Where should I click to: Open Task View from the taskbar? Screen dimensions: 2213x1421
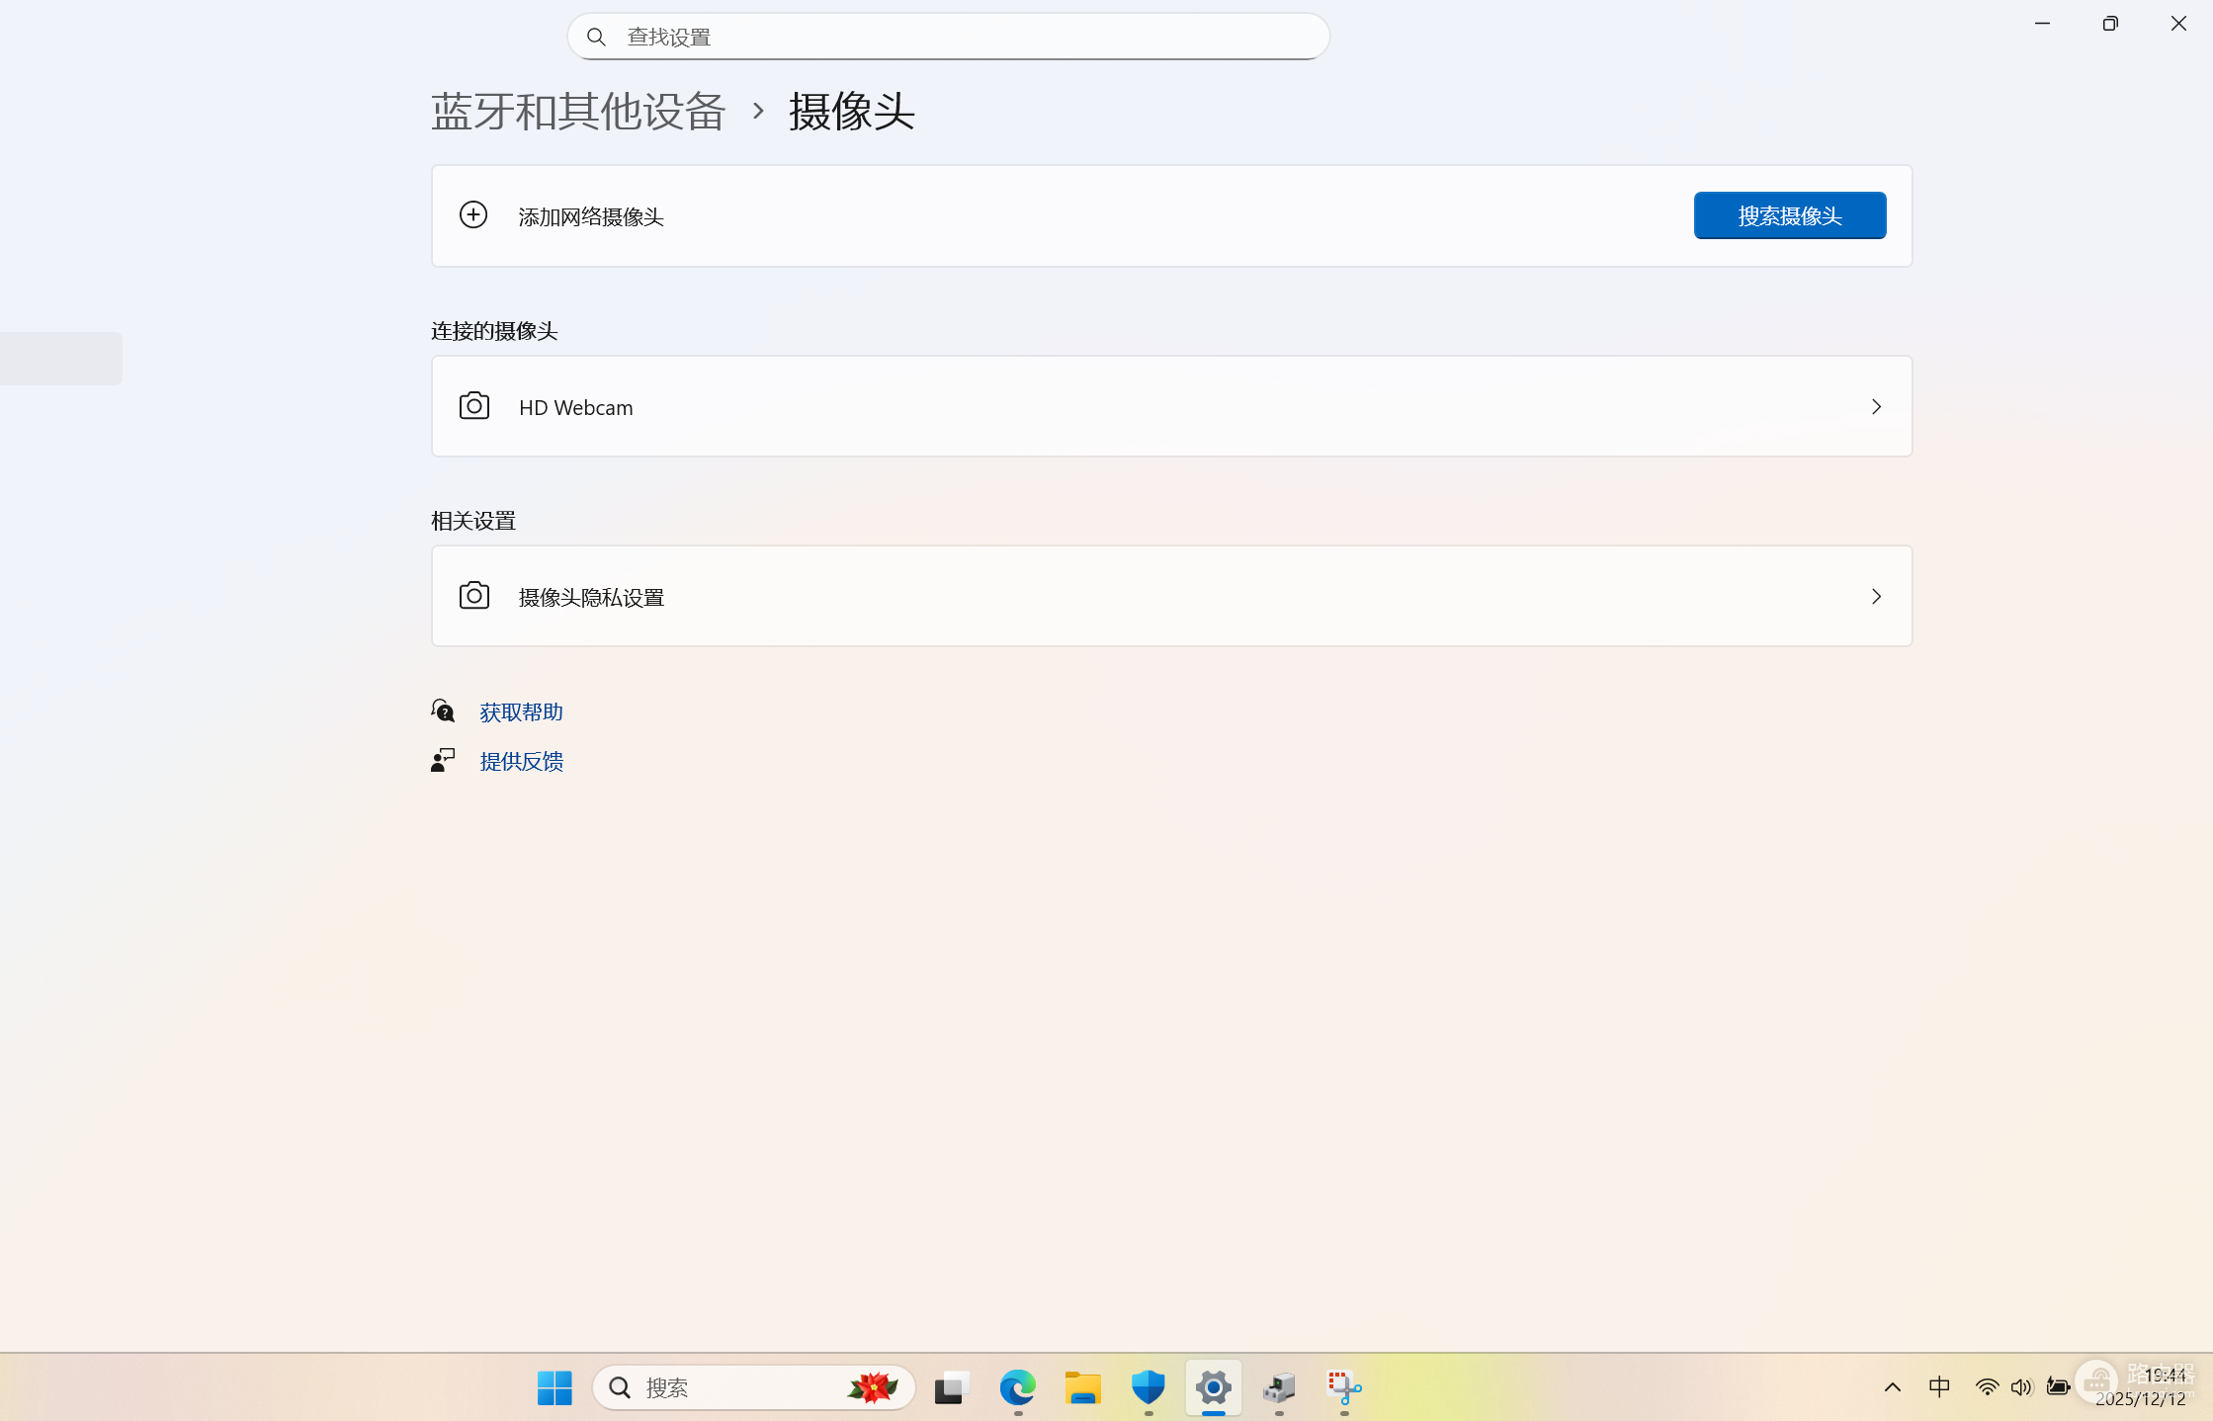click(x=951, y=1387)
